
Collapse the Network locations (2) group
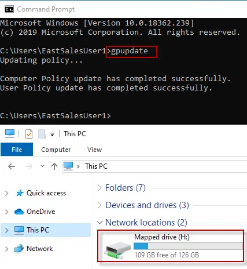tap(99, 223)
